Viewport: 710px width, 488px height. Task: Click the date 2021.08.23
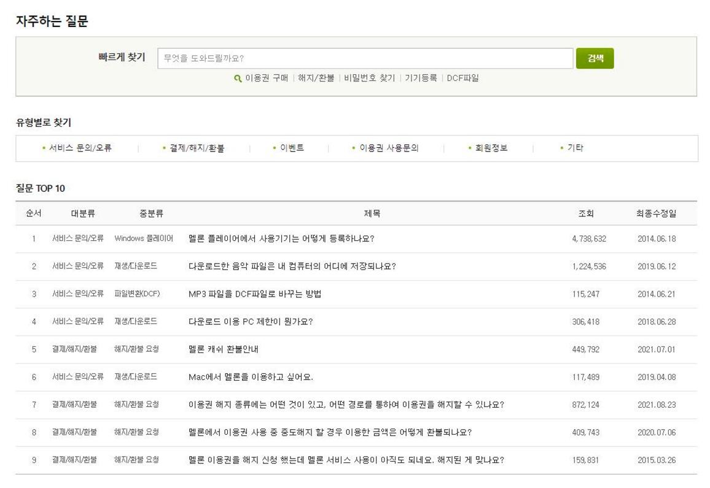pos(657,405)
